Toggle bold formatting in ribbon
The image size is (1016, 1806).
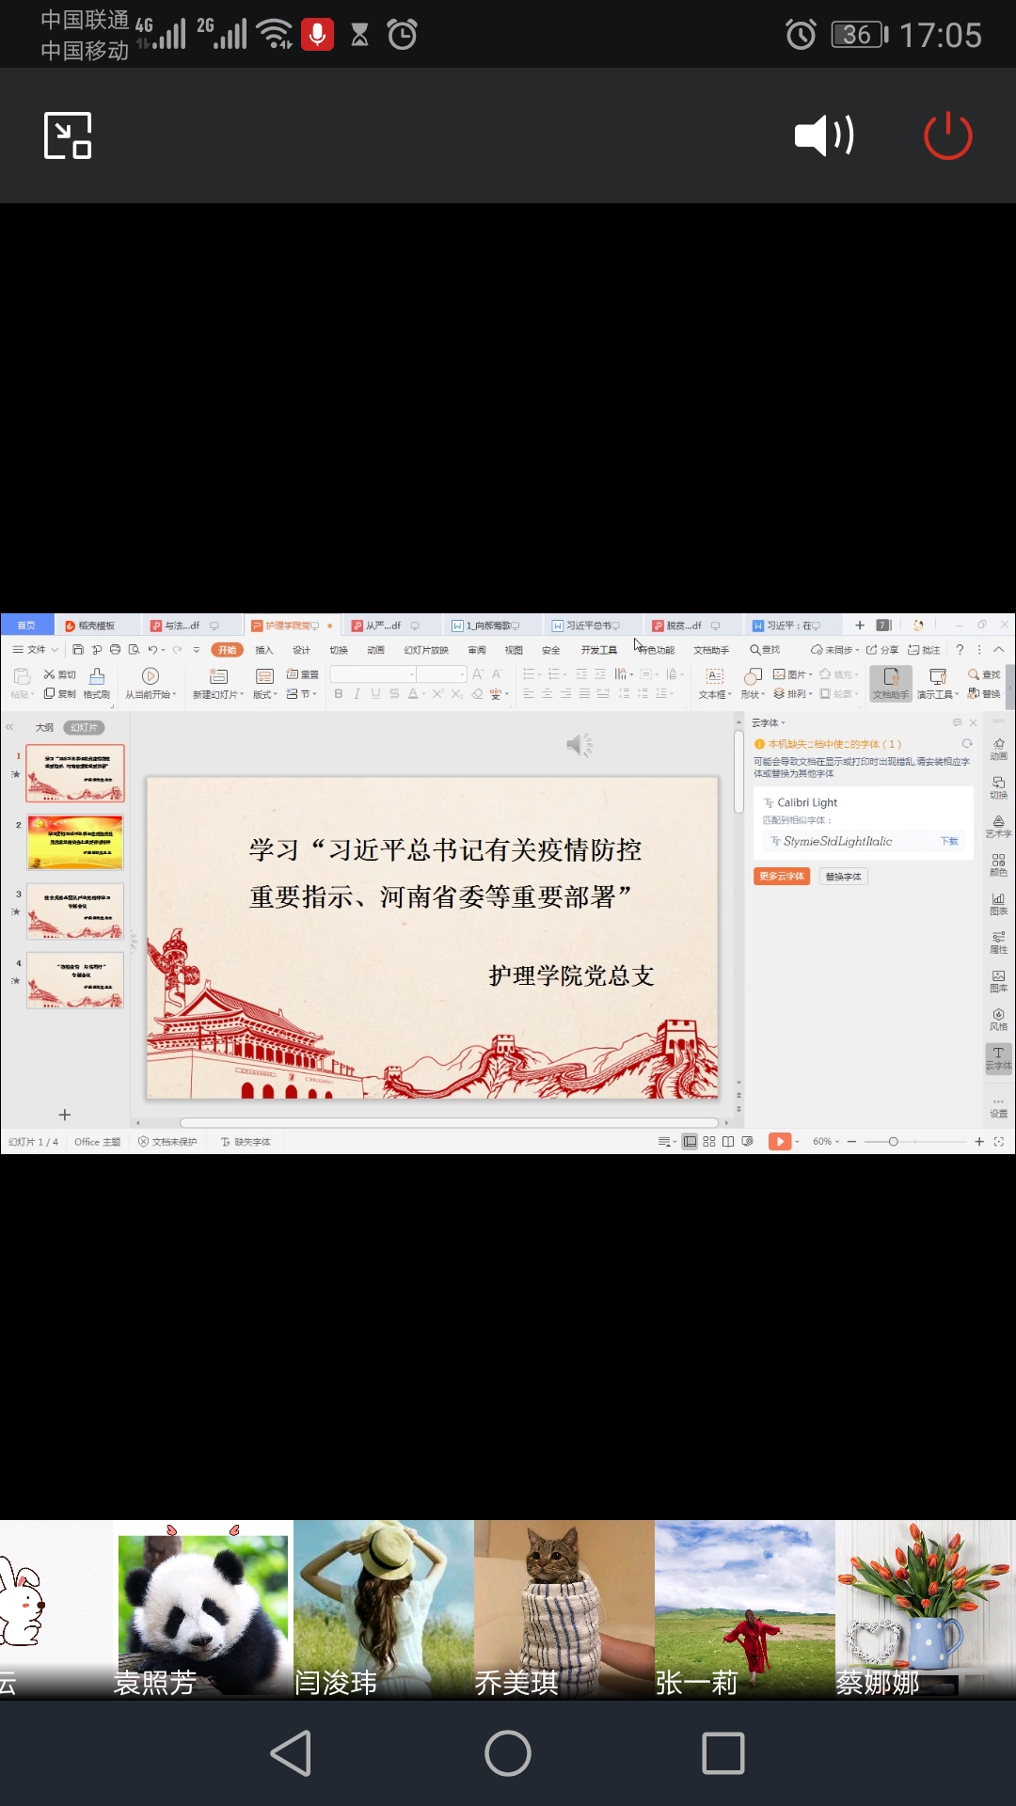coord(339,694)
